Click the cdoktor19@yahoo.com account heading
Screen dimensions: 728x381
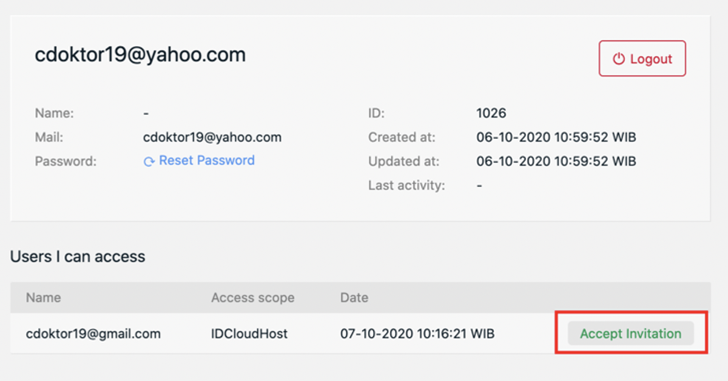click(x=140, y=55)
